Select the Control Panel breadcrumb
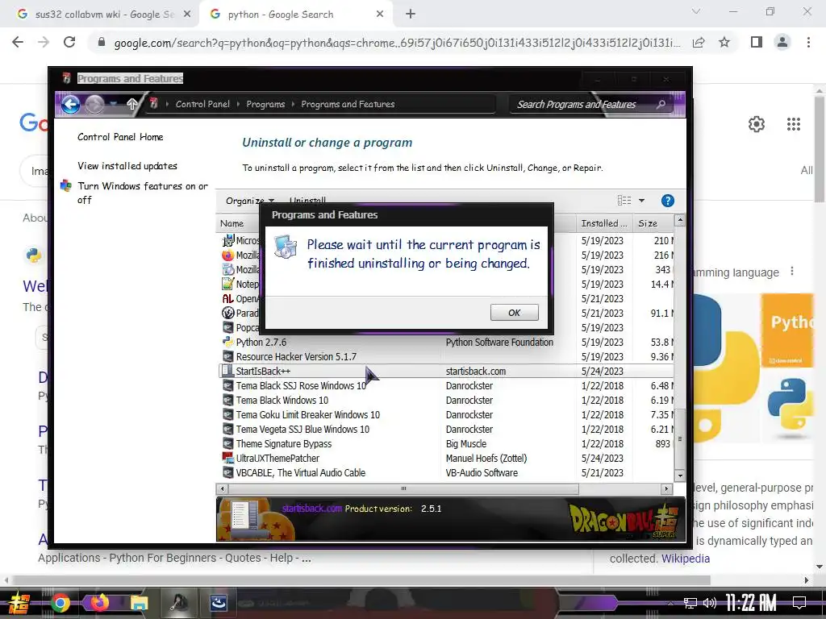The width and height of the screenshot is (826, 619). coord(202,104)
